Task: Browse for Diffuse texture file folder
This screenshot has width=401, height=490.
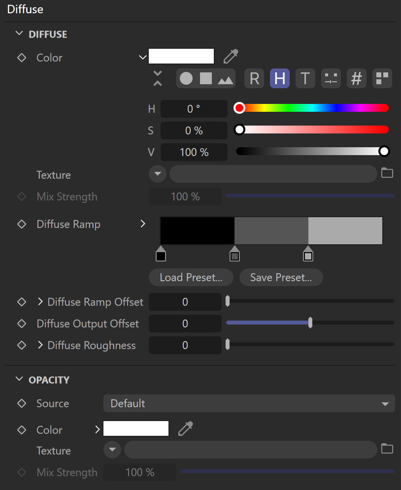Action: (387, 173)
